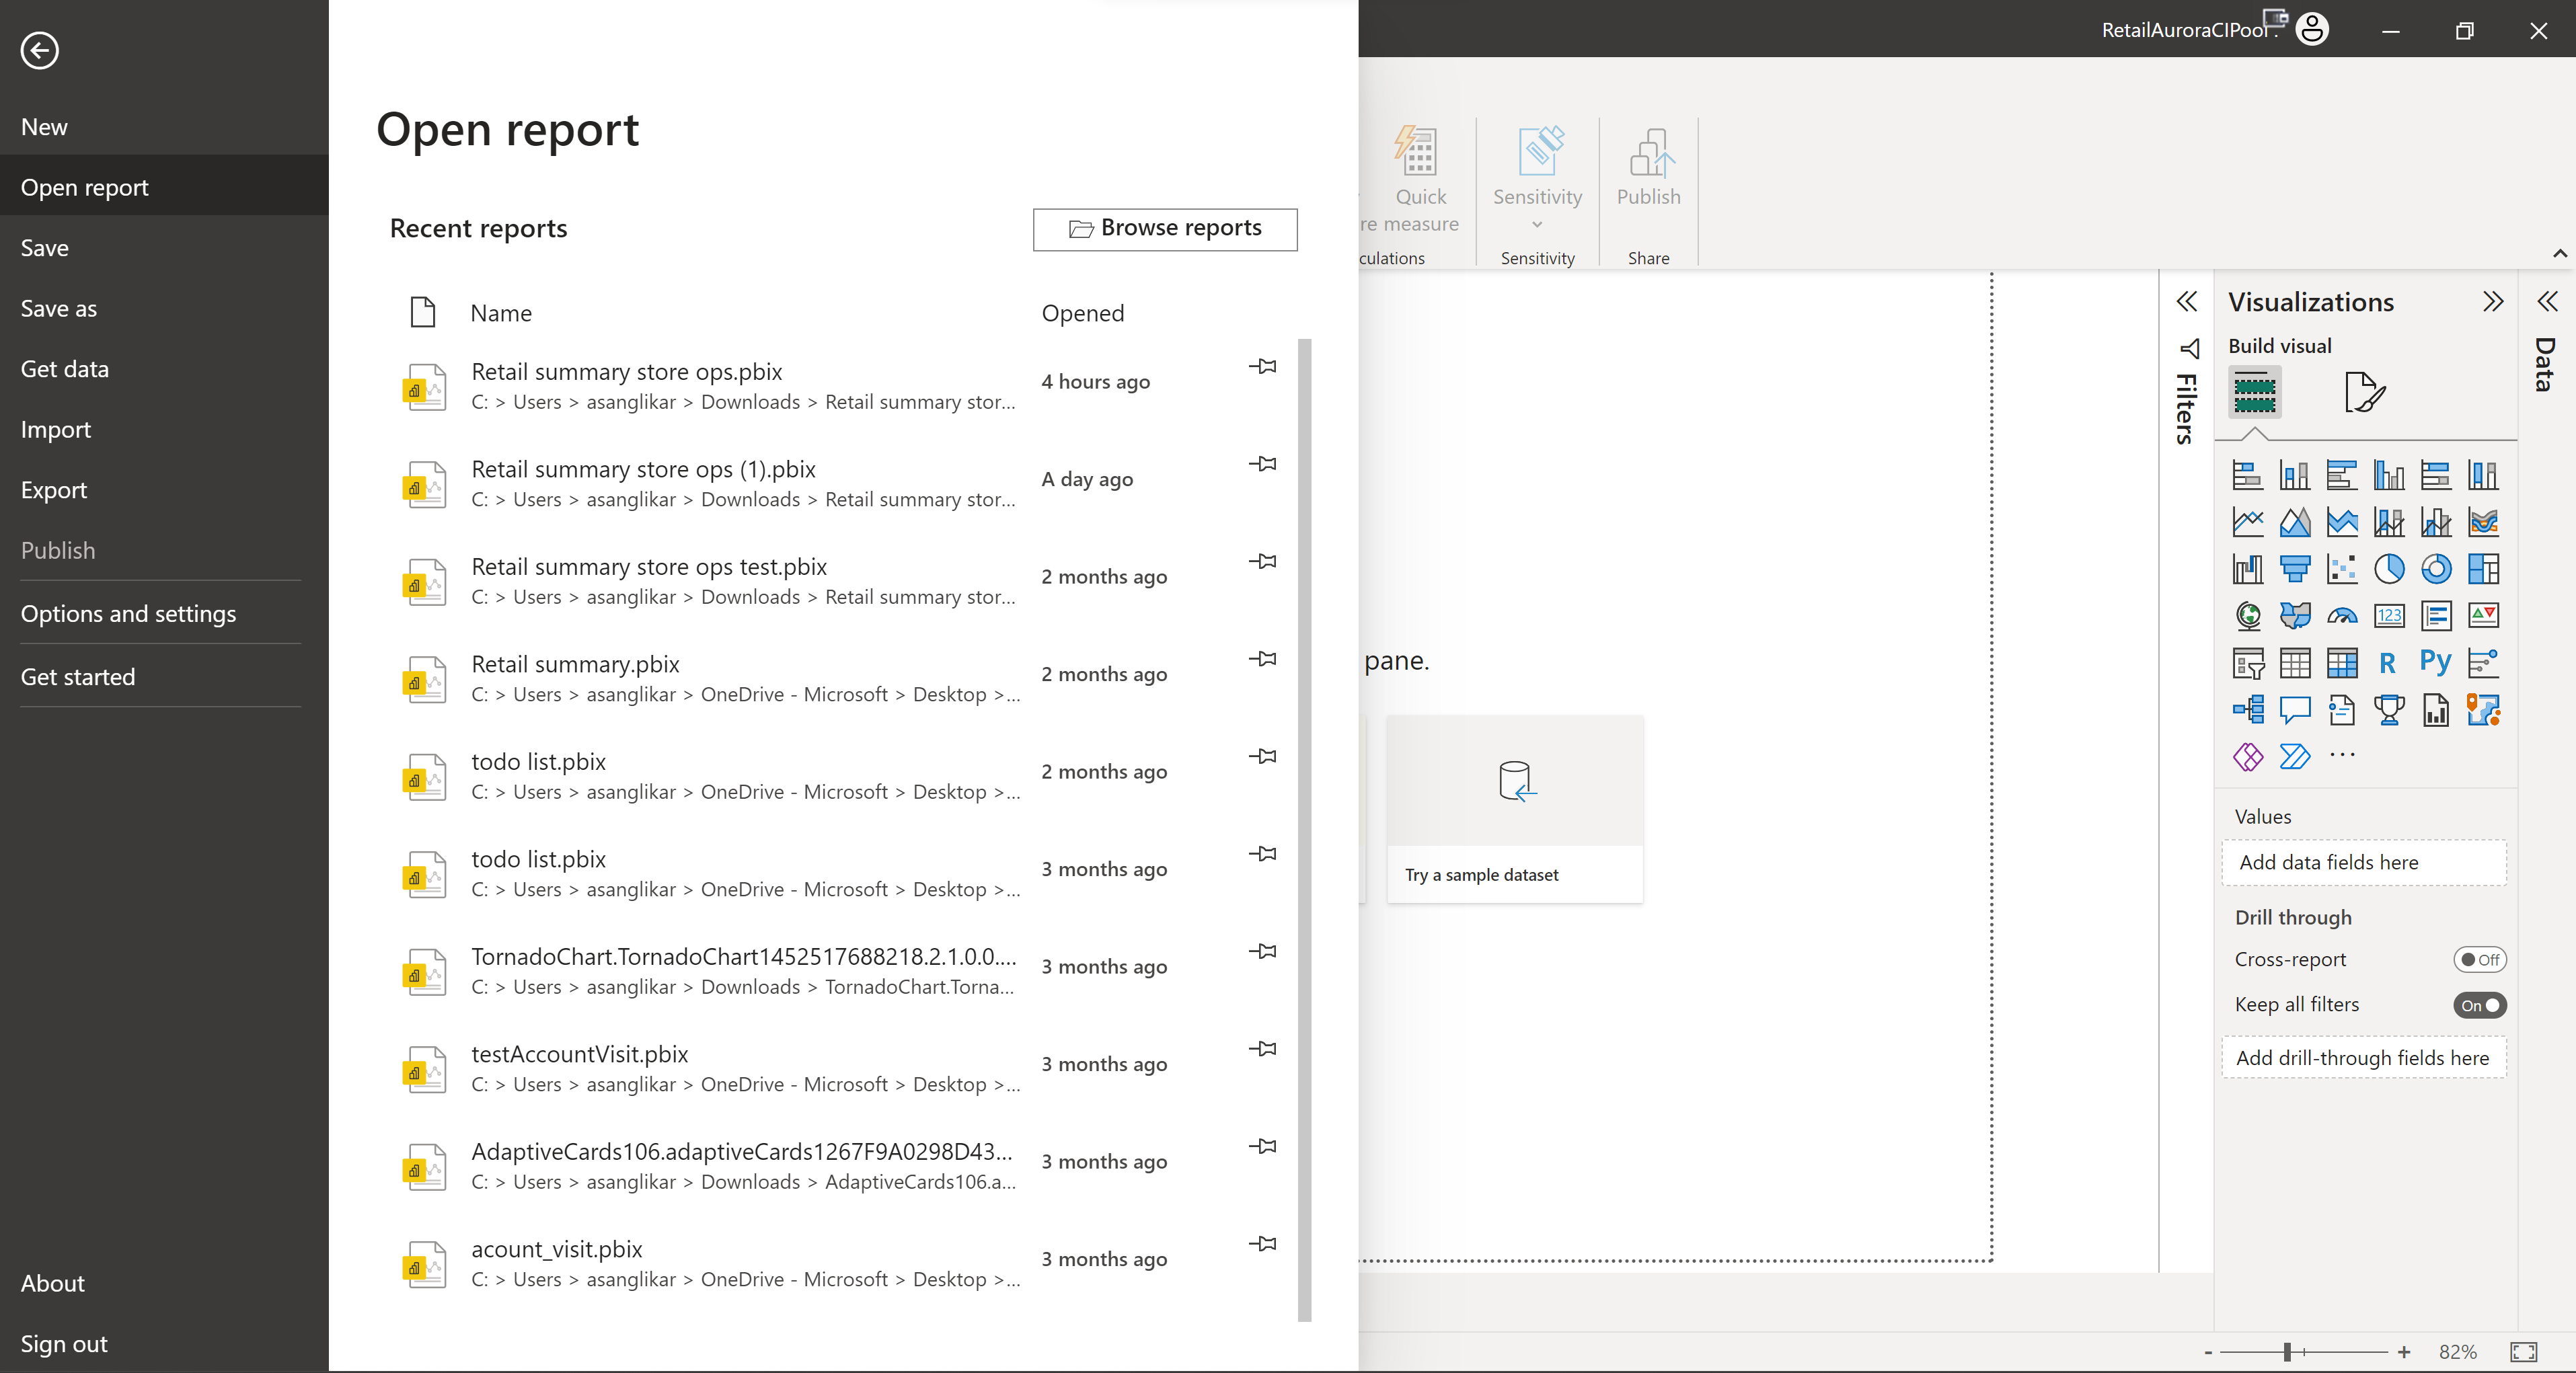Select the Python visual icon
Viewport: 2576px width, 1373px height.
(2436, 661)
